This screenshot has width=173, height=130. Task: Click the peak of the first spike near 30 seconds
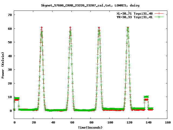point(41,27)
